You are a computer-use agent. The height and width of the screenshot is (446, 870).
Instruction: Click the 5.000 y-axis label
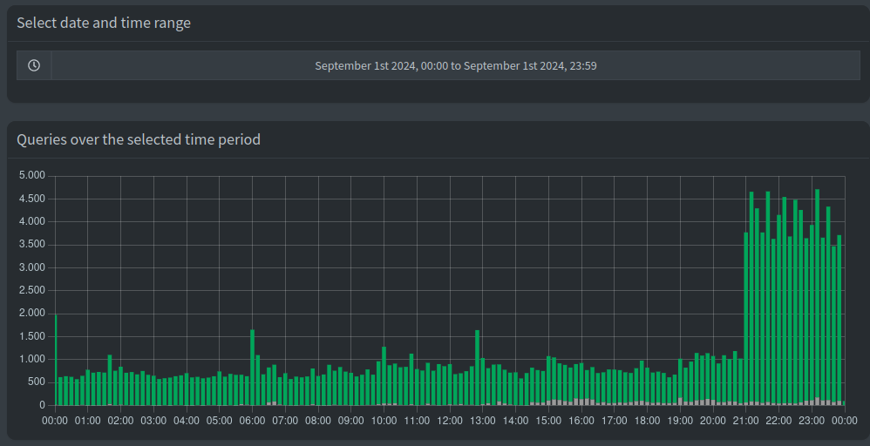[x=32, y=176]
